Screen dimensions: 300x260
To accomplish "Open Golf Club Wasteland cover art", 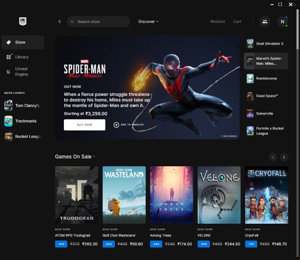I will click(x=124, y=195).
